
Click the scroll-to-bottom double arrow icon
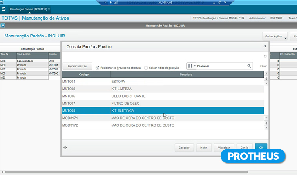point(266,127)
